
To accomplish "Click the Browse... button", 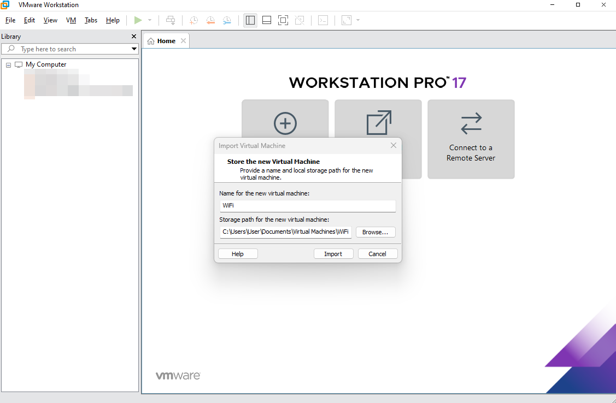I will point(375,232).
